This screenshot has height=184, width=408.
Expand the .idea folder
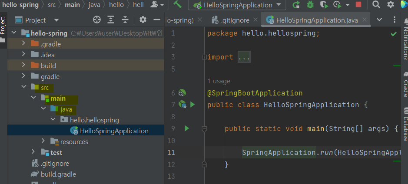click(23, 54)
